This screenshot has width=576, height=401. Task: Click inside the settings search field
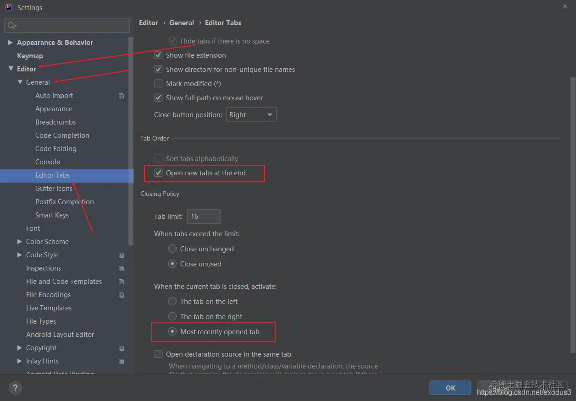(x=67, y=26)
